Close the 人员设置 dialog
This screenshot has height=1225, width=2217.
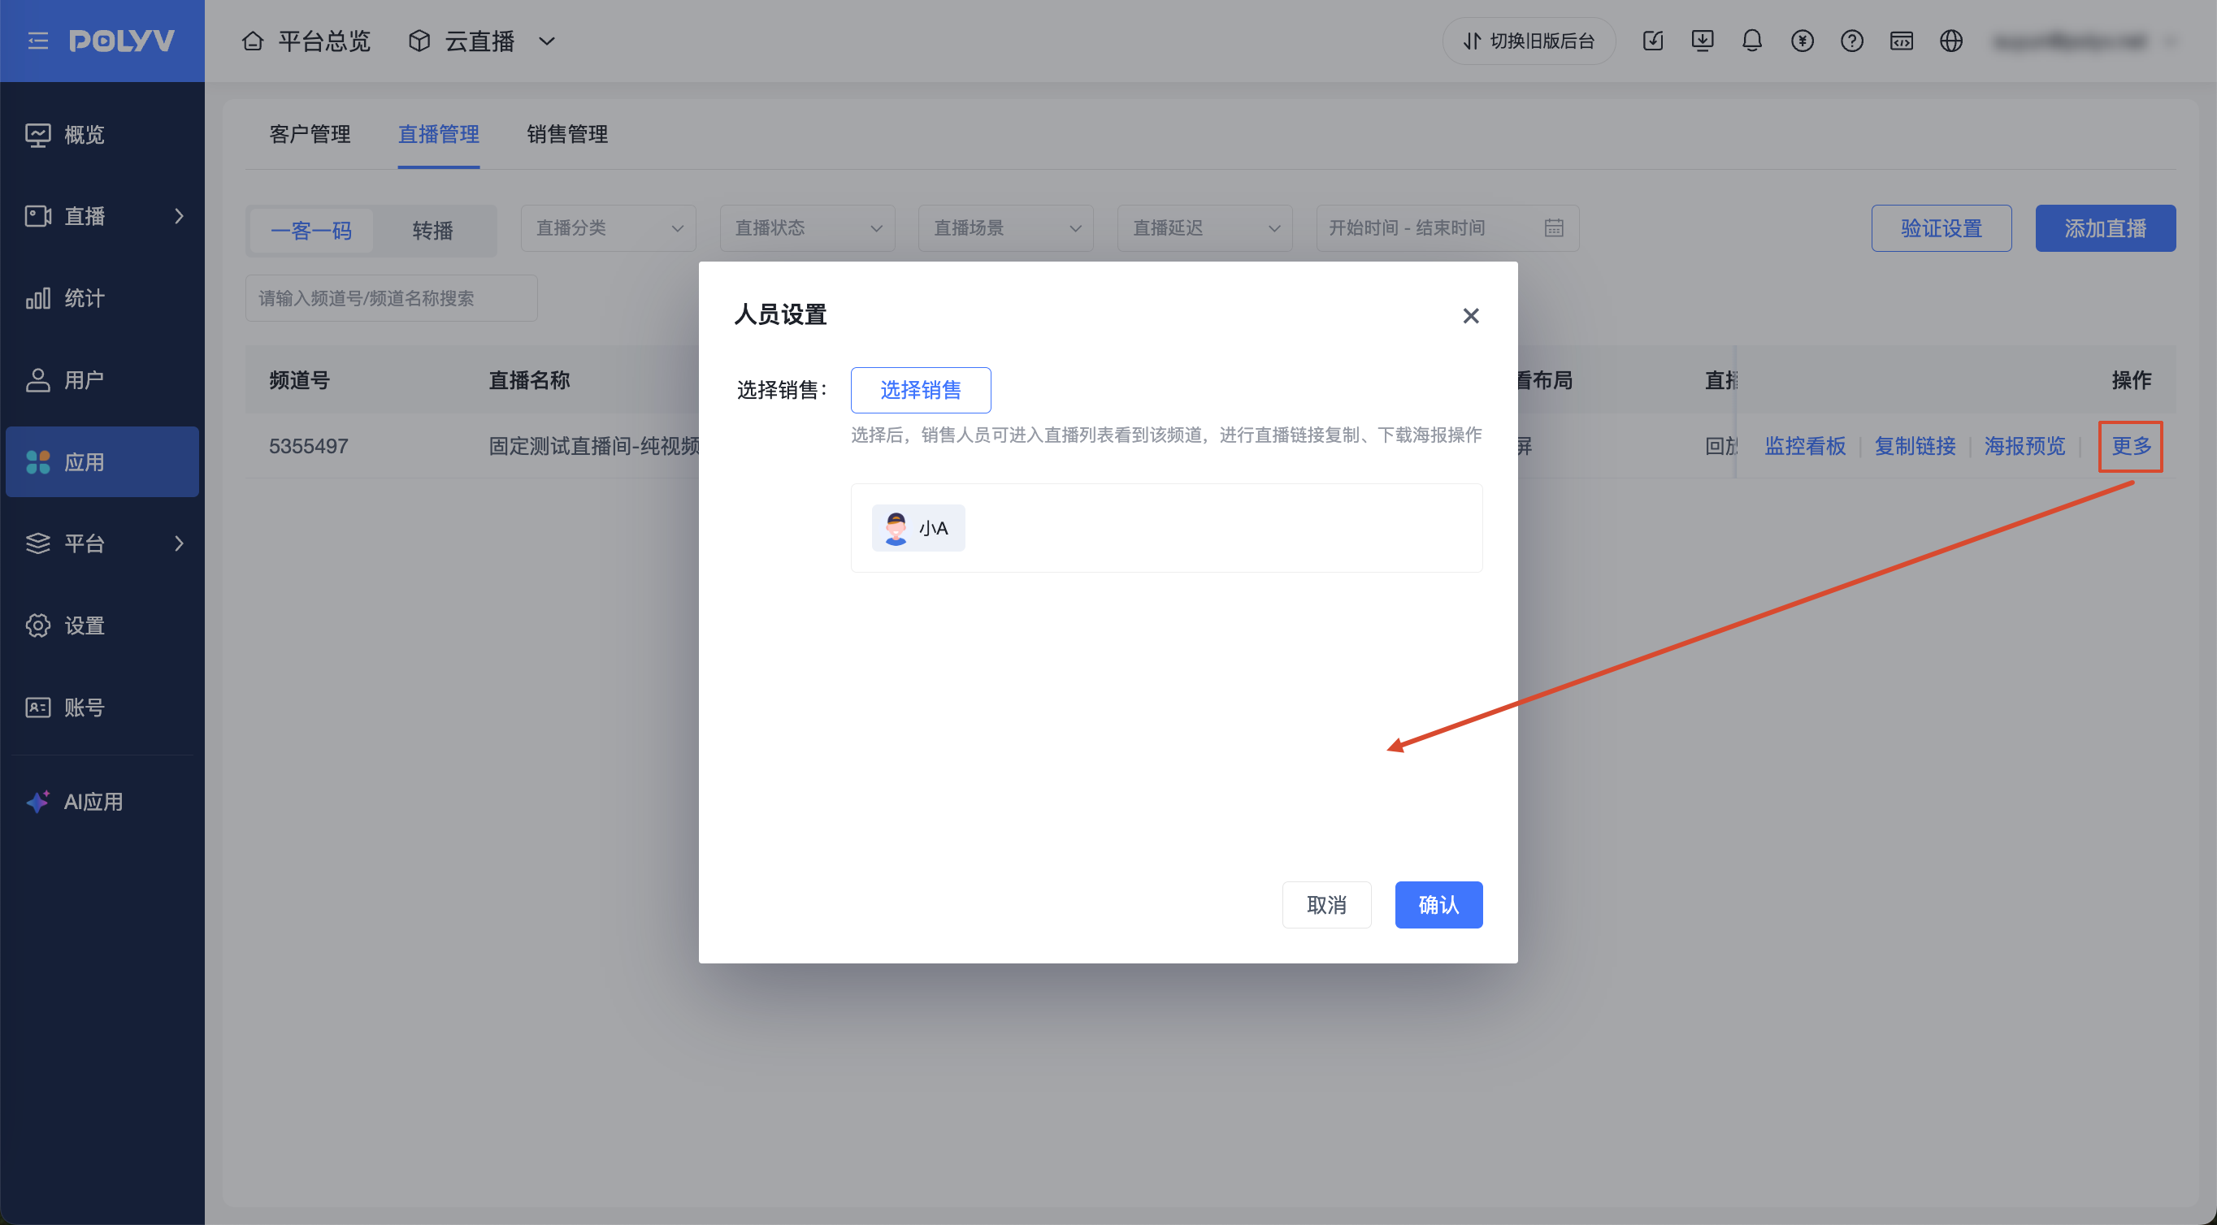(1471, 316)
